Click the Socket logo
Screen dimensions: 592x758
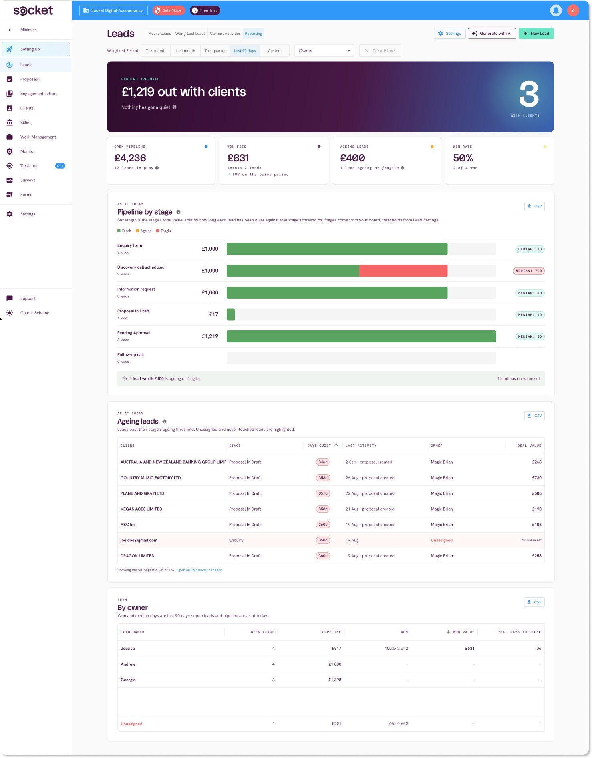(33, 10)
